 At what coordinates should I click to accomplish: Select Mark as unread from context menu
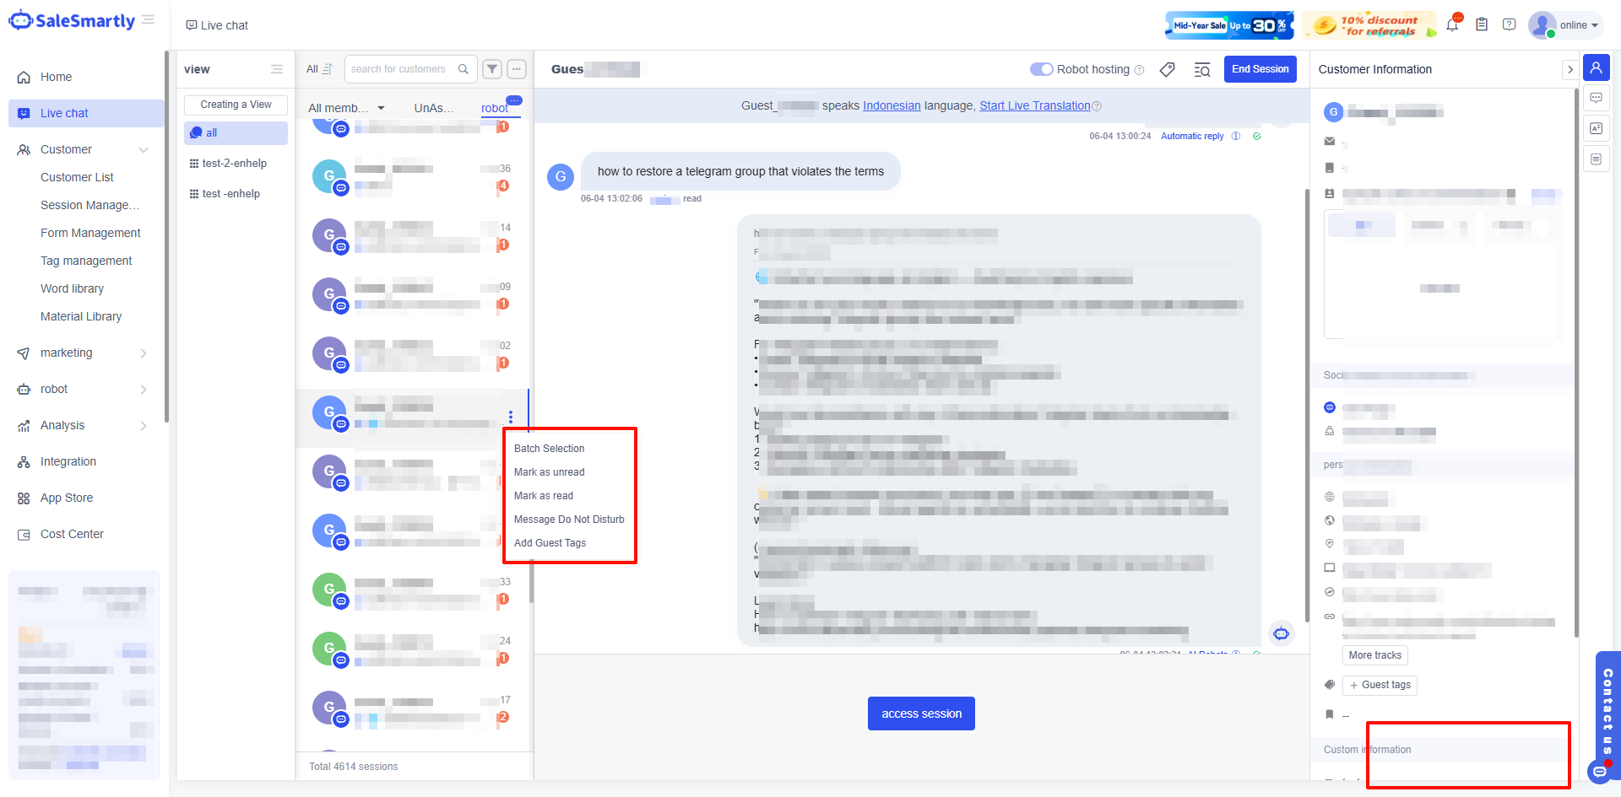click(549, 472)
